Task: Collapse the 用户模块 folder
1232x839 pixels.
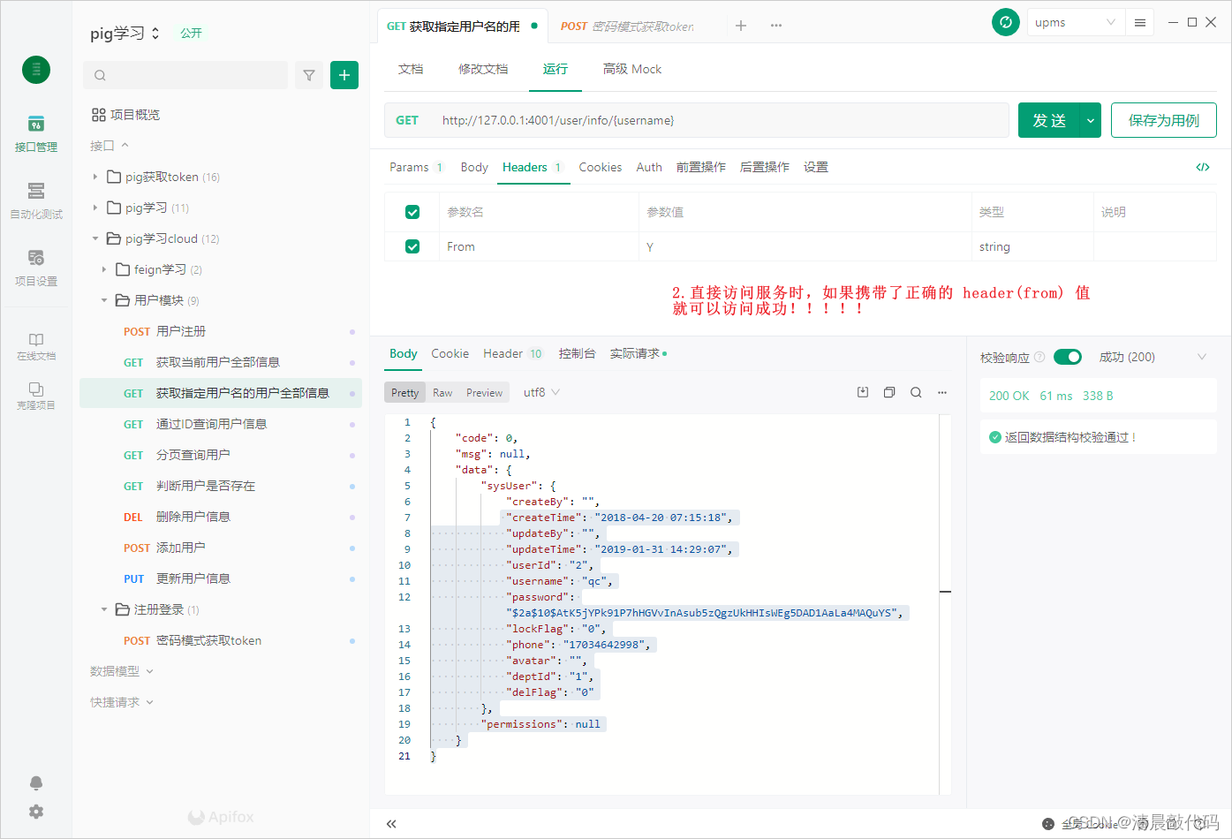Action: click(x=104, y=300)
